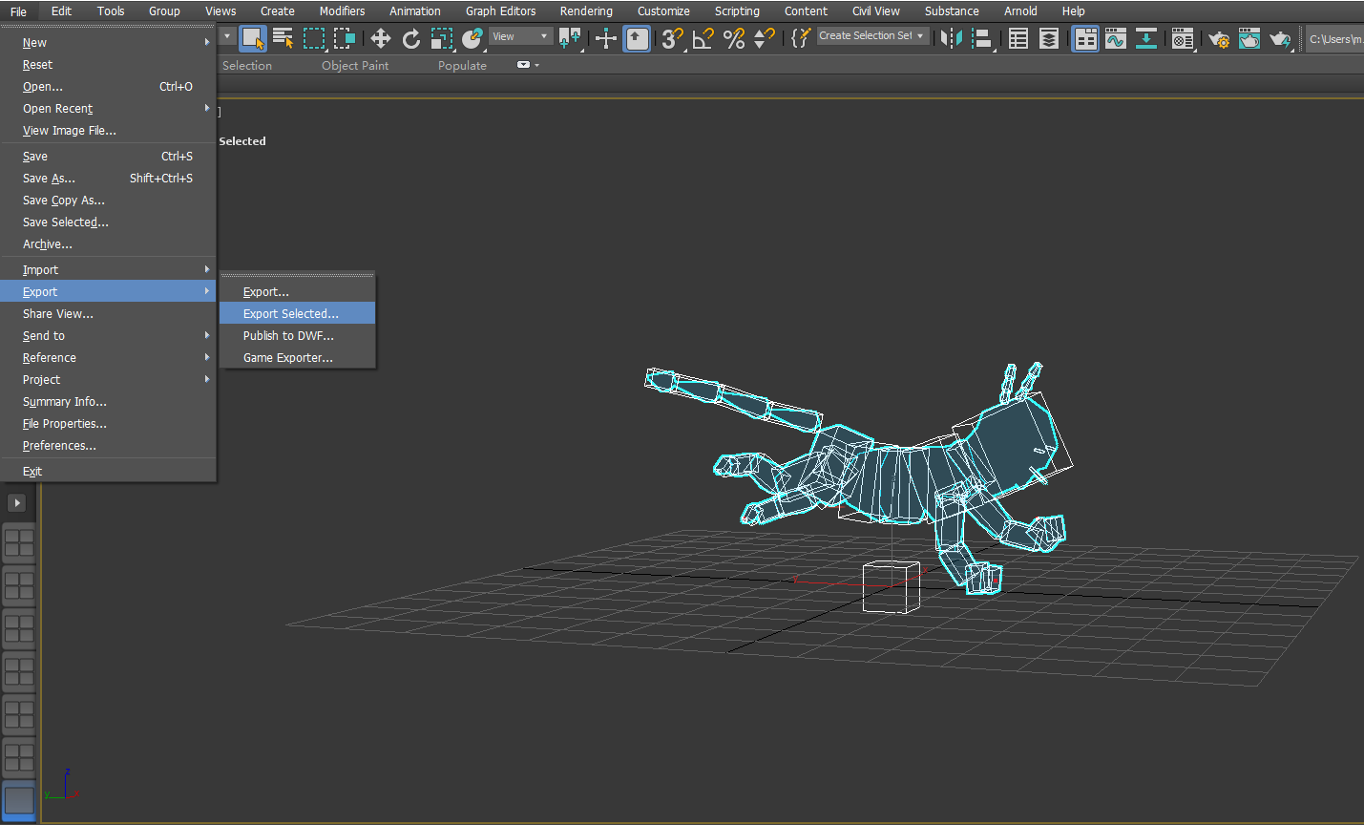Expand the Import submenu
Screen dimensions: 1364x825
click(x=206, y=269)
